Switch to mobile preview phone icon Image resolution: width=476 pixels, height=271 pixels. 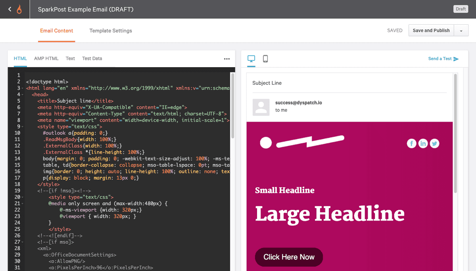[x=265, y=59]
